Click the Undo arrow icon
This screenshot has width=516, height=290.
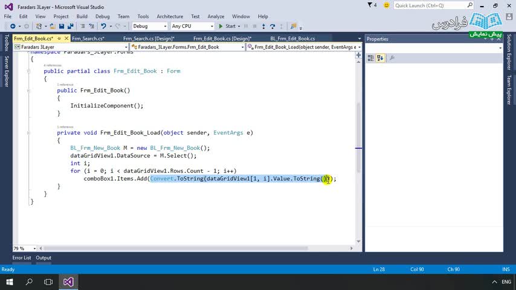103,26
